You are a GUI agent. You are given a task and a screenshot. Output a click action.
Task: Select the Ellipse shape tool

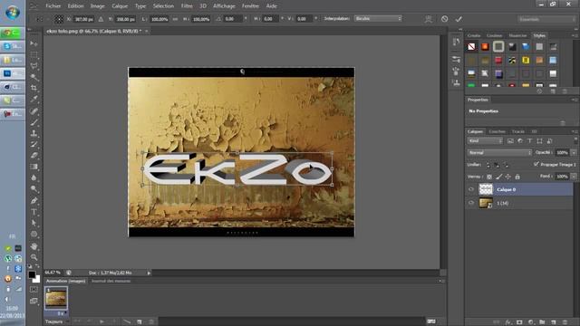coord(34,234)
